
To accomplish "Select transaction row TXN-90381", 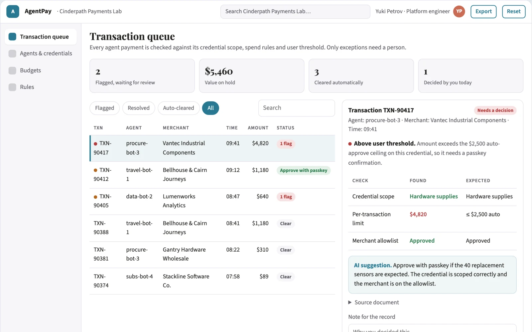I will [212, 254].
